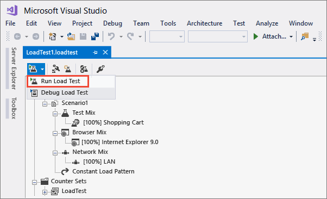This screenshot has width=327, height=199.
Task: Open the Redo history dropdown arrow
Action: coord(140,37)
